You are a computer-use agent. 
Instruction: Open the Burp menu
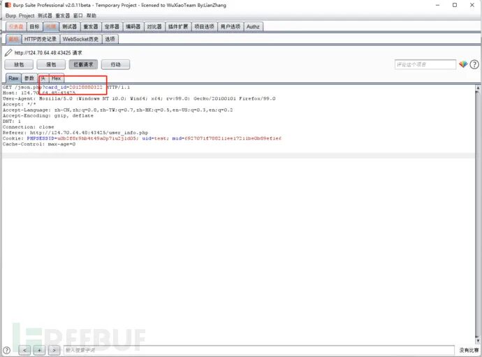10,15
